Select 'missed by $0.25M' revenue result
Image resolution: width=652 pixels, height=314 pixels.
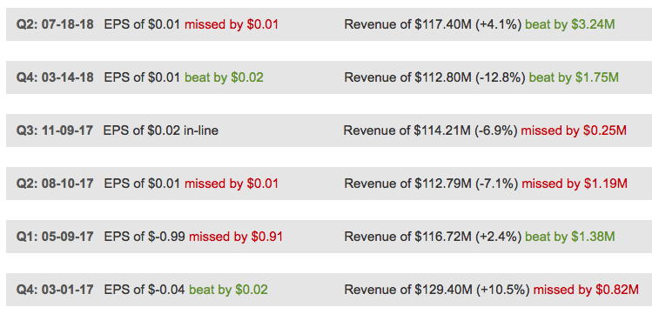point(574,130)
